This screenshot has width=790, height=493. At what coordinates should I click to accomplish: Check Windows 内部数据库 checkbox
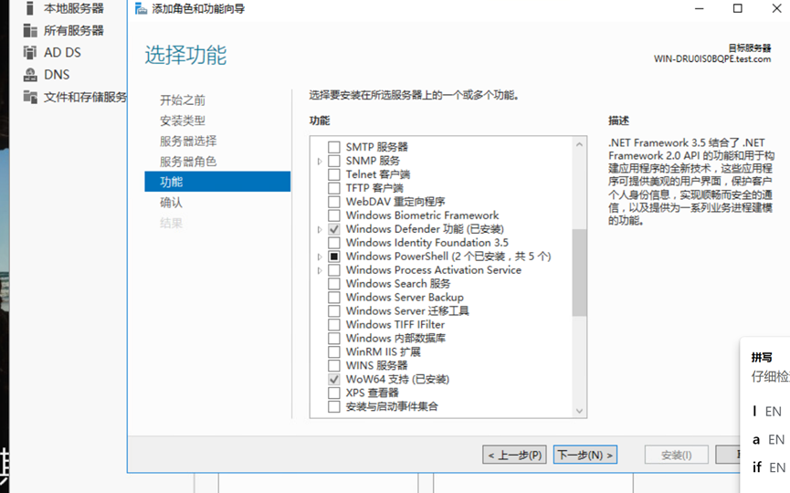point(333,338)
